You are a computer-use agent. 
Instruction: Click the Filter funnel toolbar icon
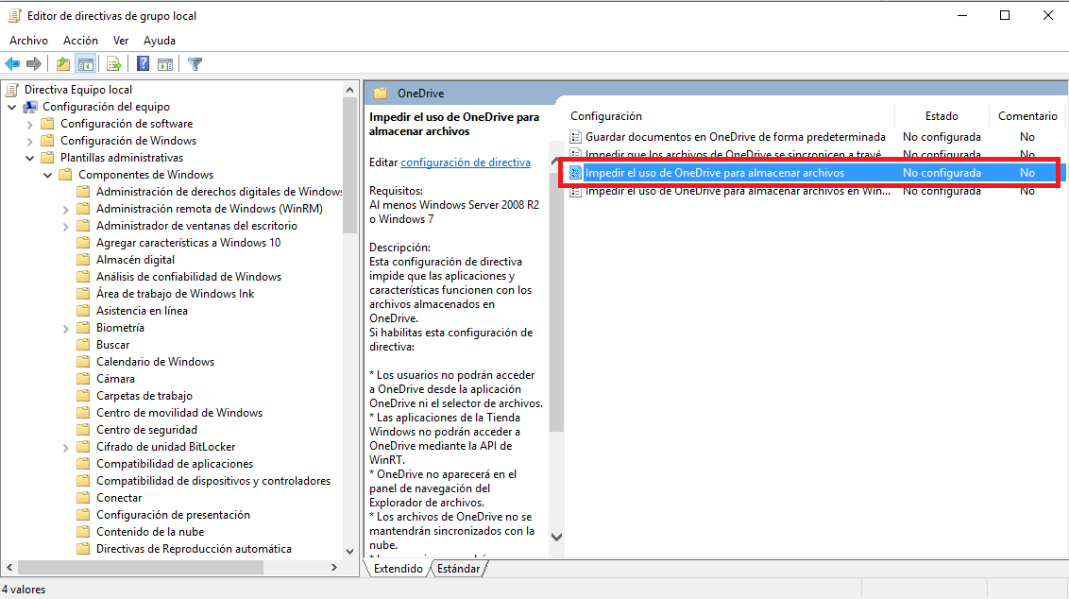[195, 64]
